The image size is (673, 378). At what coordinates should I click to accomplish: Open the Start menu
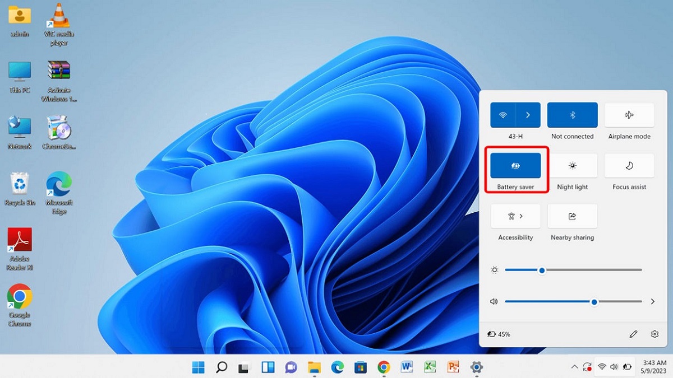(x=197, y=367)
